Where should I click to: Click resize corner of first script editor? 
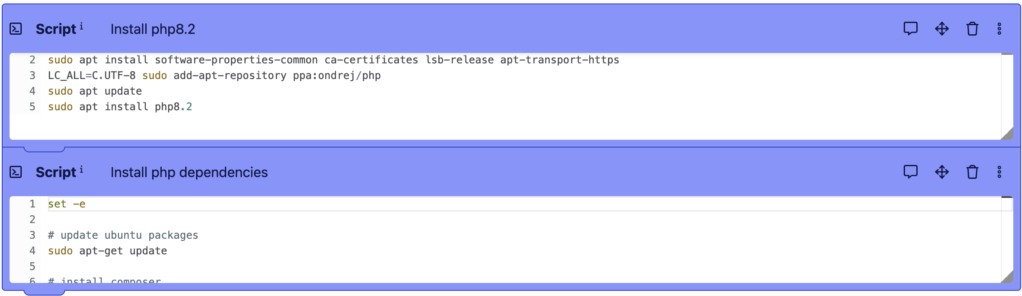coord(1007,134)
